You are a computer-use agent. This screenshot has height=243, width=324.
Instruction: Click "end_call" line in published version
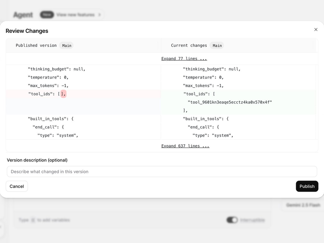coord(48,127)
